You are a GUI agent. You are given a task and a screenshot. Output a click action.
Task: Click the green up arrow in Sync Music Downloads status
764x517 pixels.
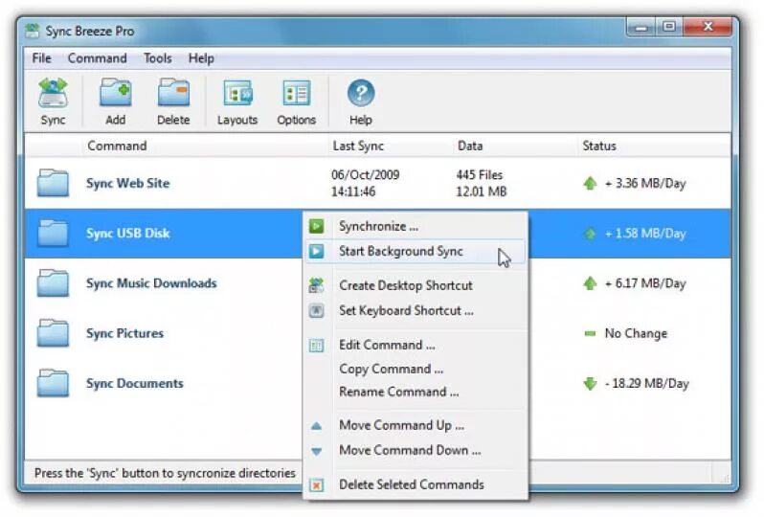(590, 283)
